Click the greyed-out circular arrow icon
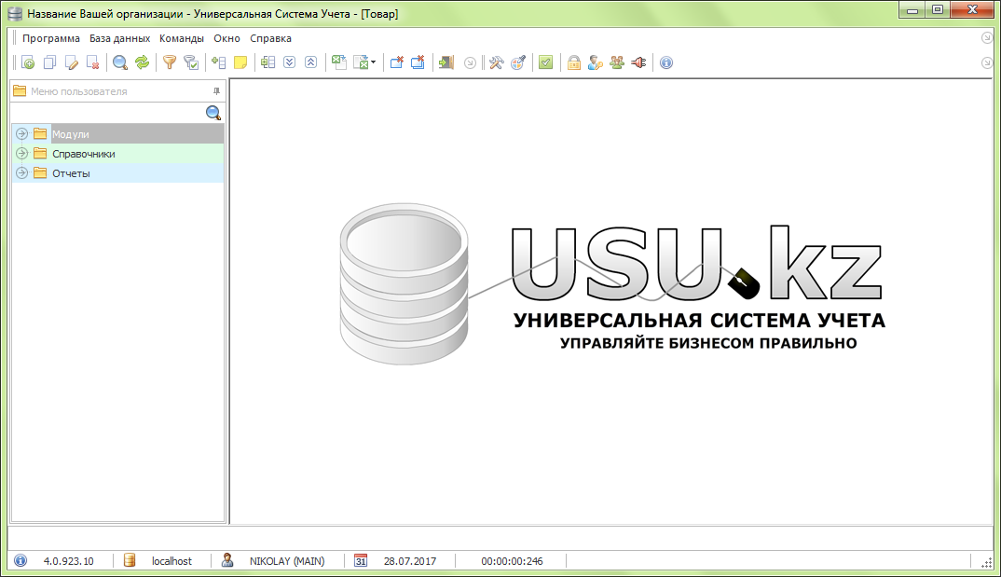 (470, 62)
